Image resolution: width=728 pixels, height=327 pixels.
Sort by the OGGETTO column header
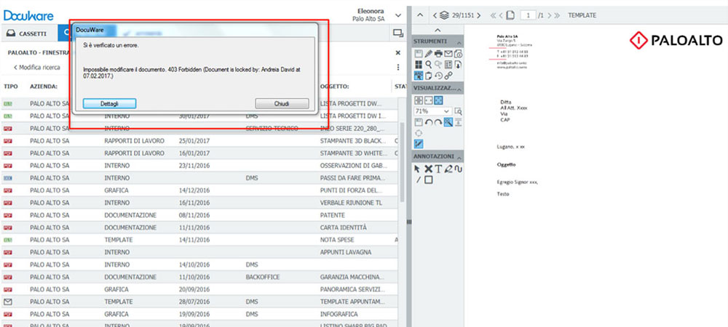click(x=334, y=86)
